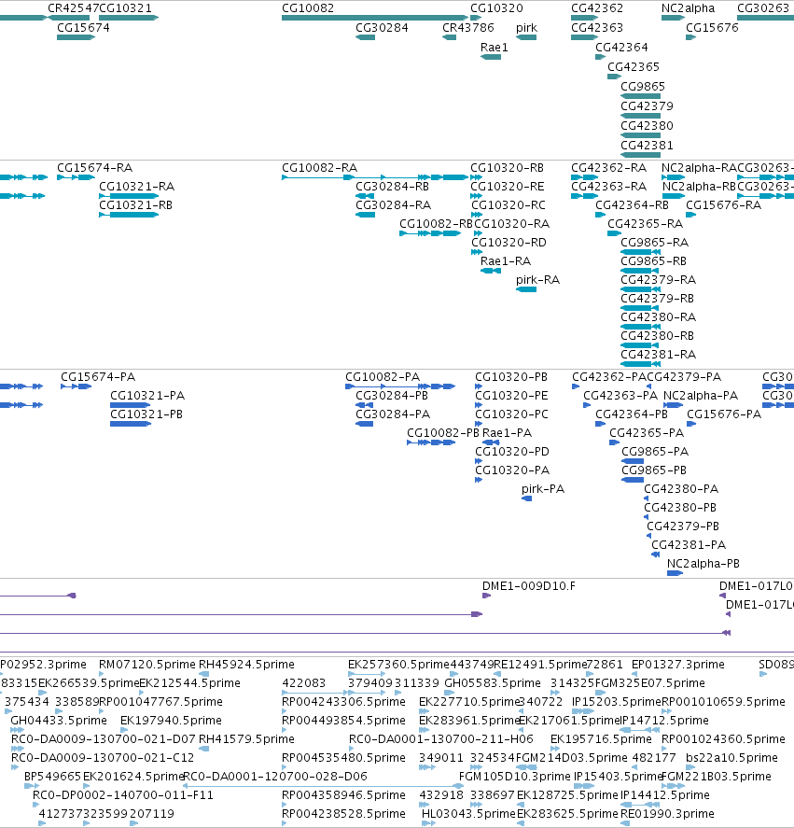
Task: Select the CG42380-PA protein label
Action: 681,489
